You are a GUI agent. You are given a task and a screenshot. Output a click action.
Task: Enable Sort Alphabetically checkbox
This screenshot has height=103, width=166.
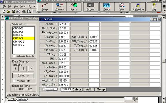(14, 56)
